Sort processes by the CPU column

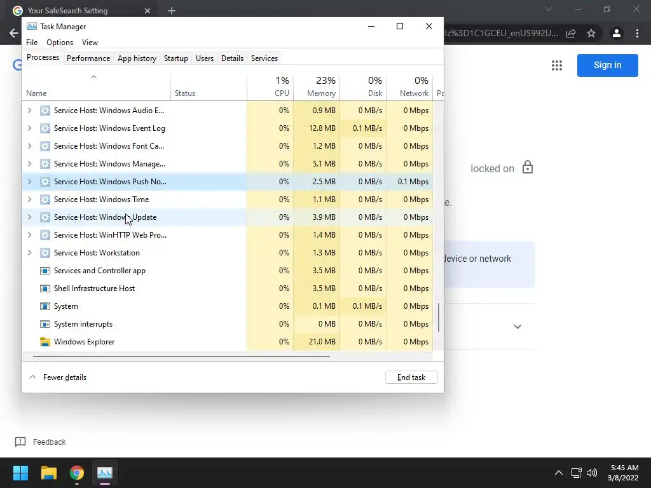270,86
